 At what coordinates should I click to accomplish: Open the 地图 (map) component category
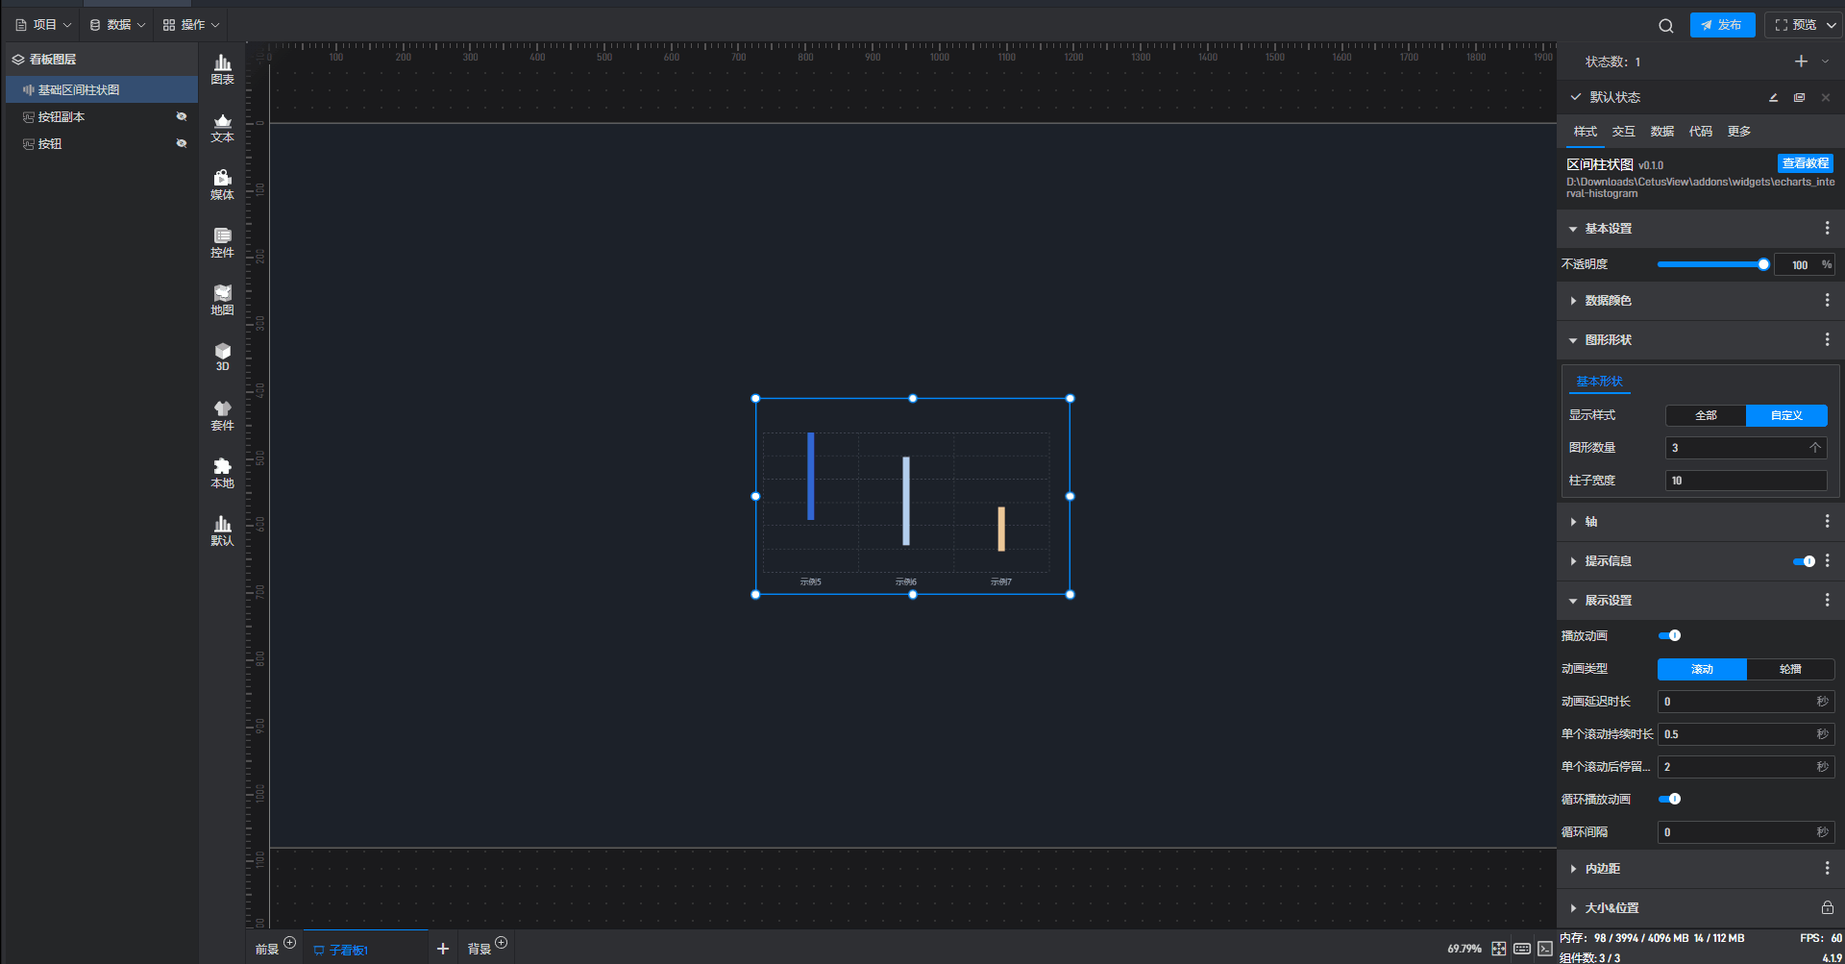coord(222,300)
